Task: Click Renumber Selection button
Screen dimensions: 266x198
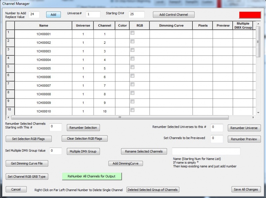Action: click(x=83, y=128)
